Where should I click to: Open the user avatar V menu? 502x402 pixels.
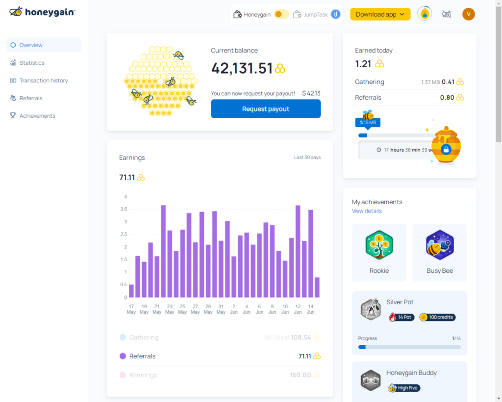pos(468,14)
